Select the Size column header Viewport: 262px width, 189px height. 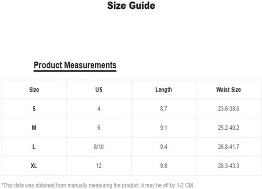[34, 90]
